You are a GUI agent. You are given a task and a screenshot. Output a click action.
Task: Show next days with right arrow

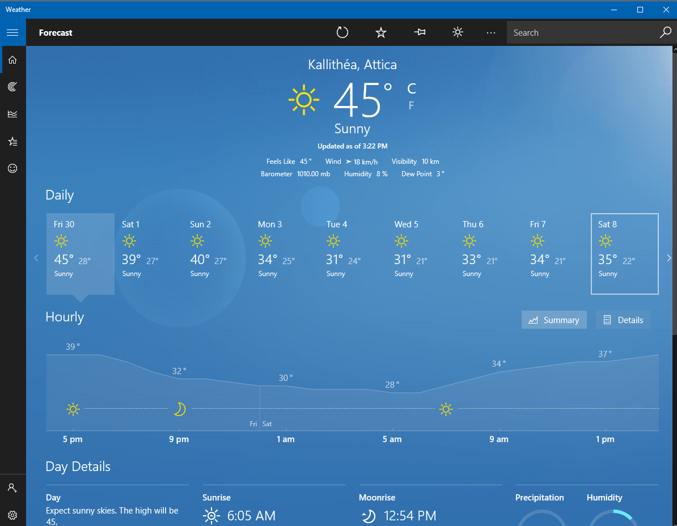pyautogui.click(x=669, y=258)
